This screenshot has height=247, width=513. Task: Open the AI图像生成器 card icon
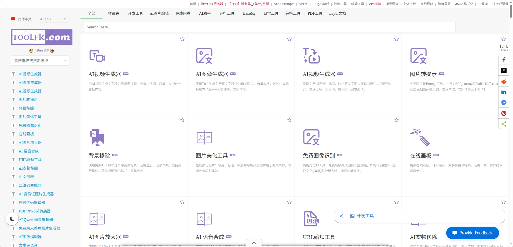pos(204,56)
